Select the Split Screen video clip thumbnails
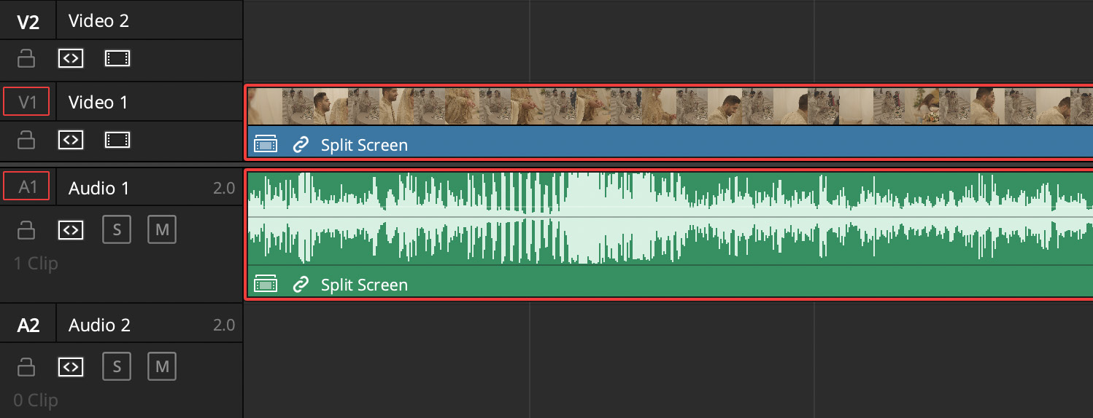The image size is (1093, 418). pyautogui.click(x=670, y=106)
